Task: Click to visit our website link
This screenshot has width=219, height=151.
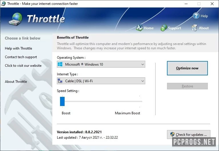Action: (x=23, y=66)
